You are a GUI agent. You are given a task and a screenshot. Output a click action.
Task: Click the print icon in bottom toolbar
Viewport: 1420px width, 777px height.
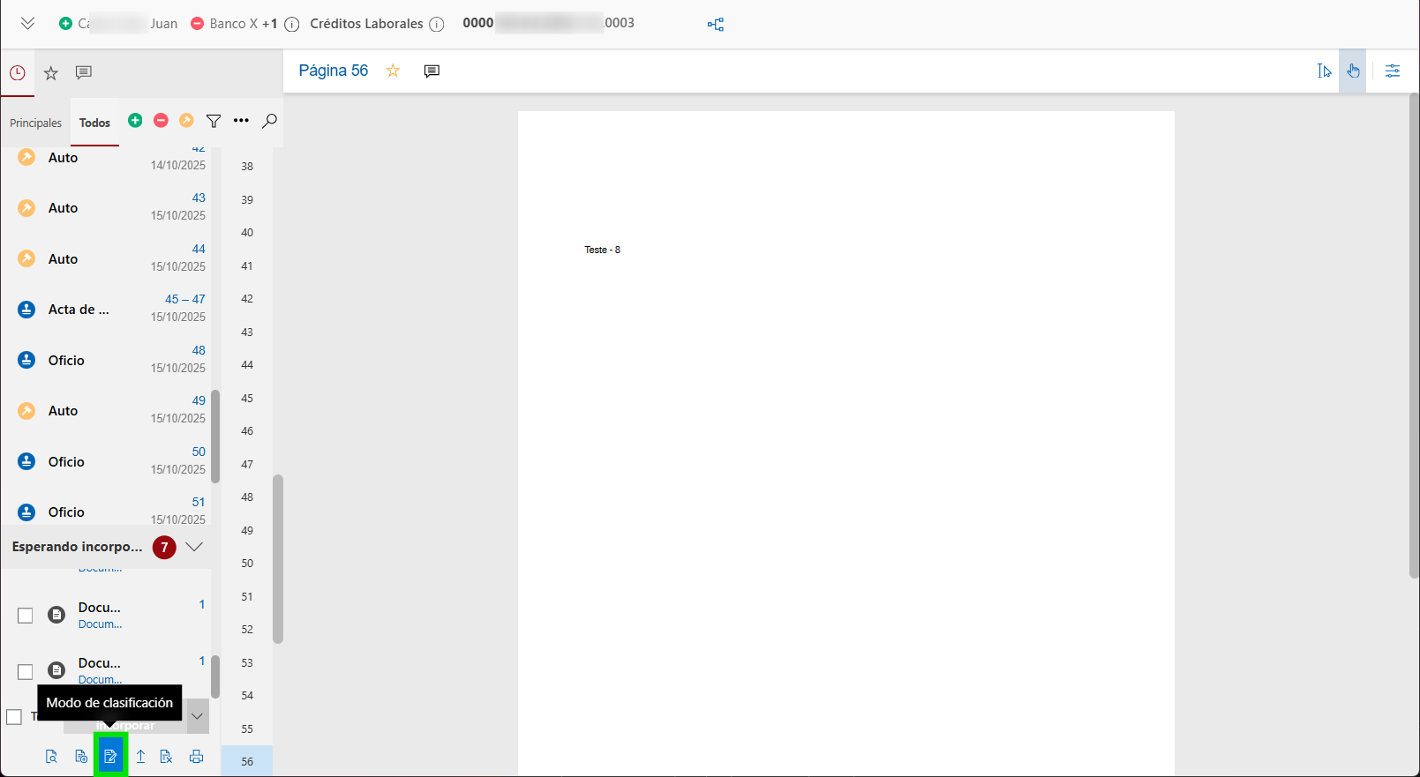coord(196,757)
